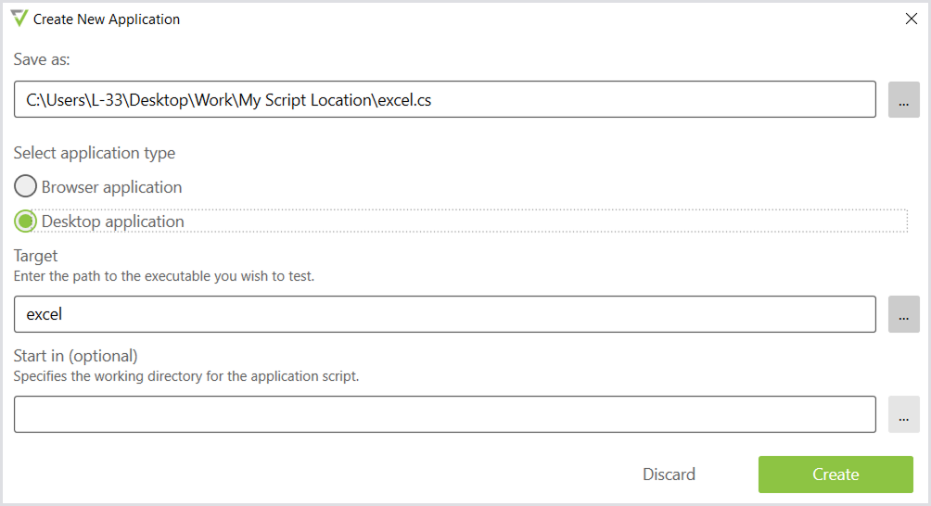Select the Browser application radio button
931x506 pixels.
[25, 187]
